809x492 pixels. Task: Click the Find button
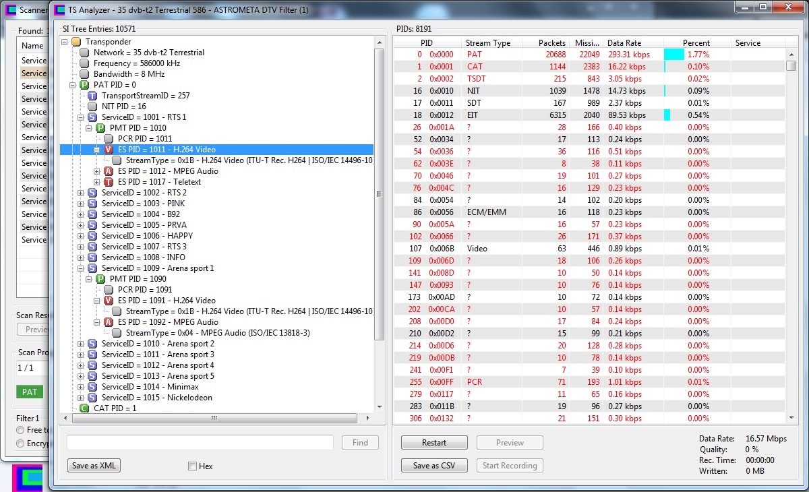click(x=361, y=443)
